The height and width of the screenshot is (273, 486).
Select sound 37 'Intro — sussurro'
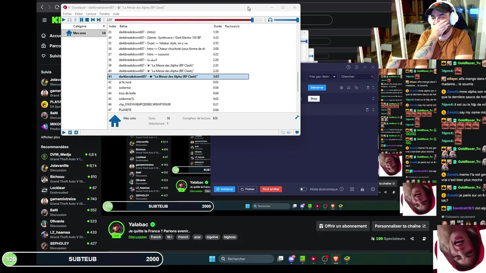point(178,54)
